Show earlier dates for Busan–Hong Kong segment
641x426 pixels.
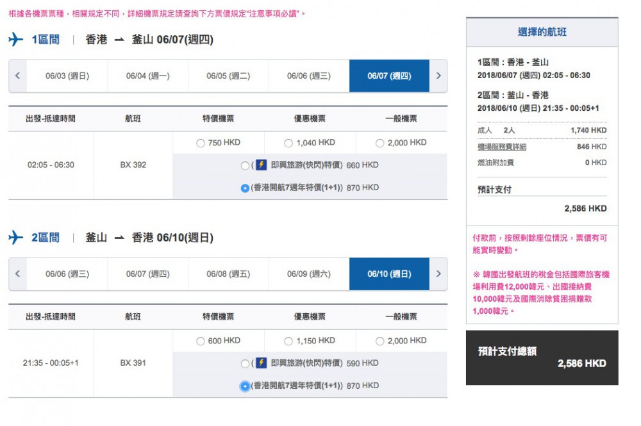click(17, 274)
